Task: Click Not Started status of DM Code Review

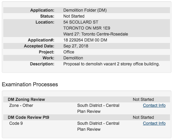Action: pos(143,117)
